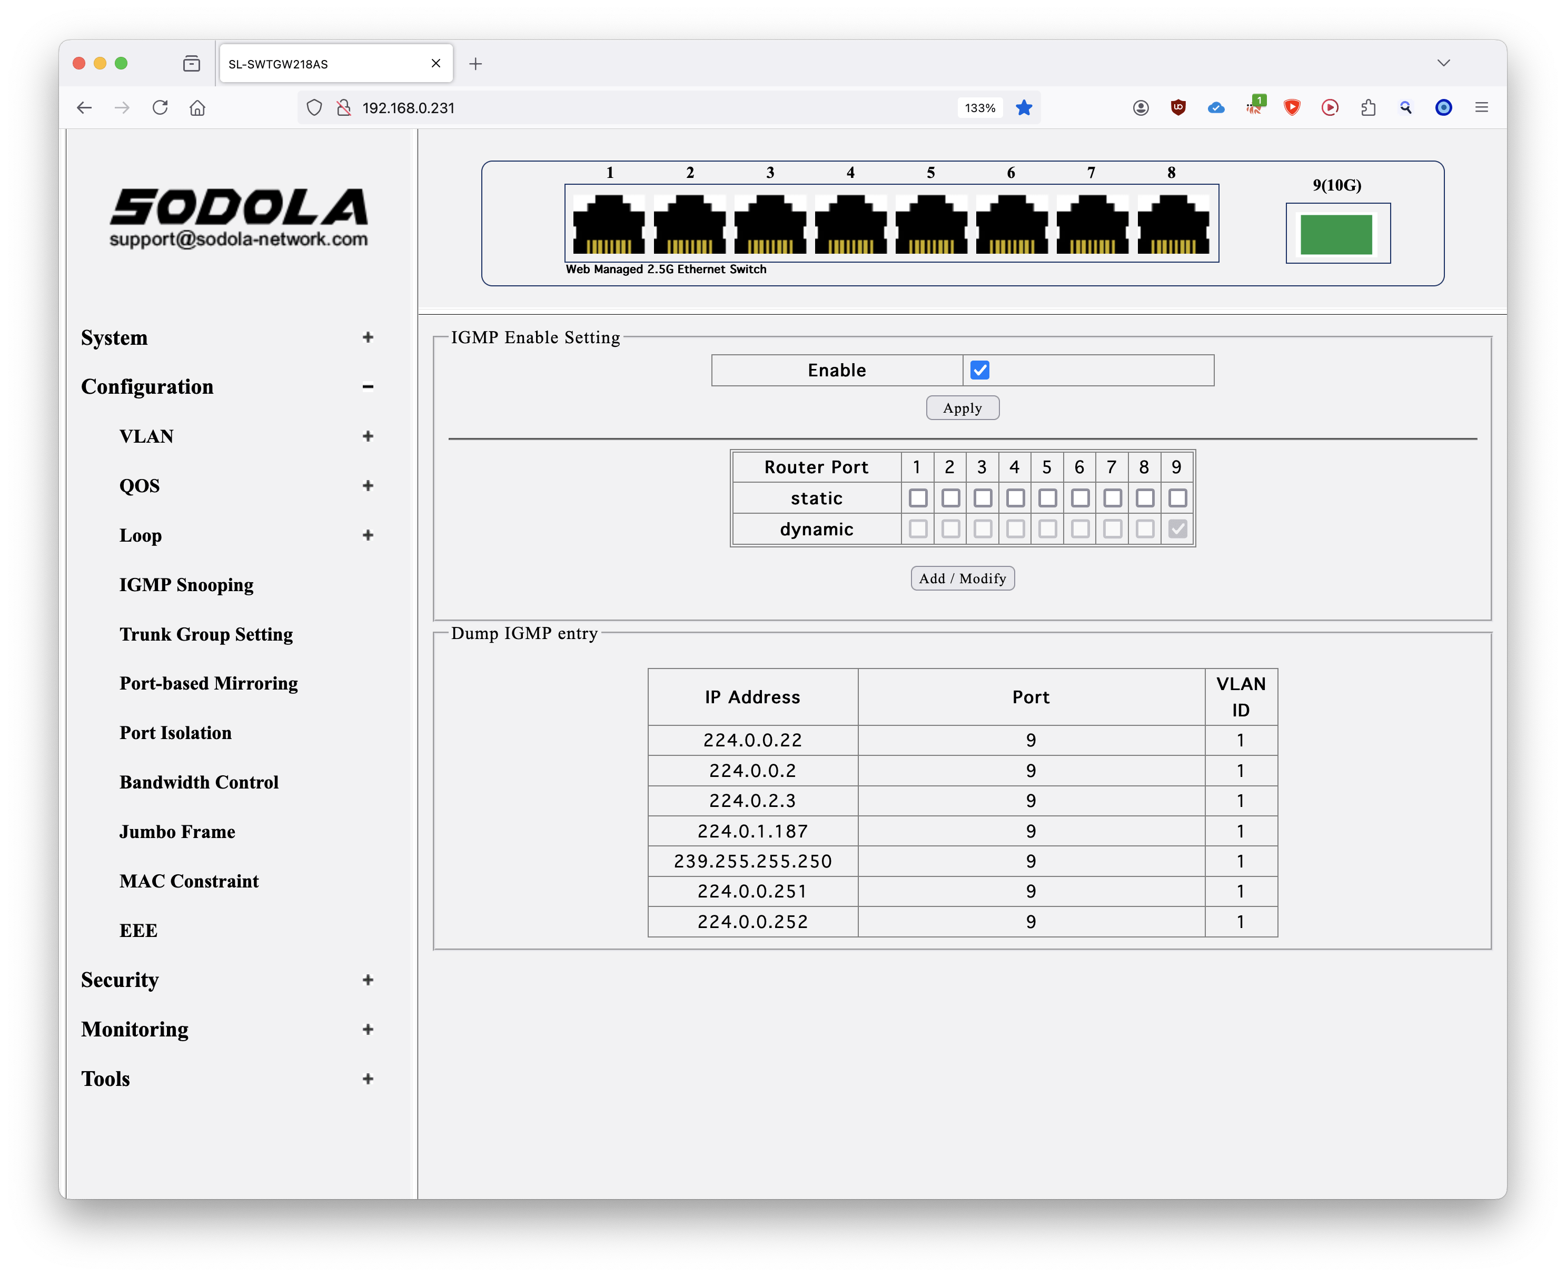Click the Add / Modify button

pyautogui.click(x=962, y=578)
